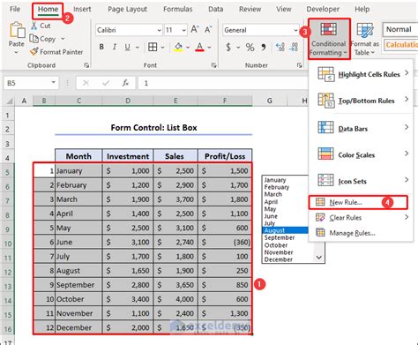
Task: Open the font size 11 dropdown
Action: (x=183, y=30)
